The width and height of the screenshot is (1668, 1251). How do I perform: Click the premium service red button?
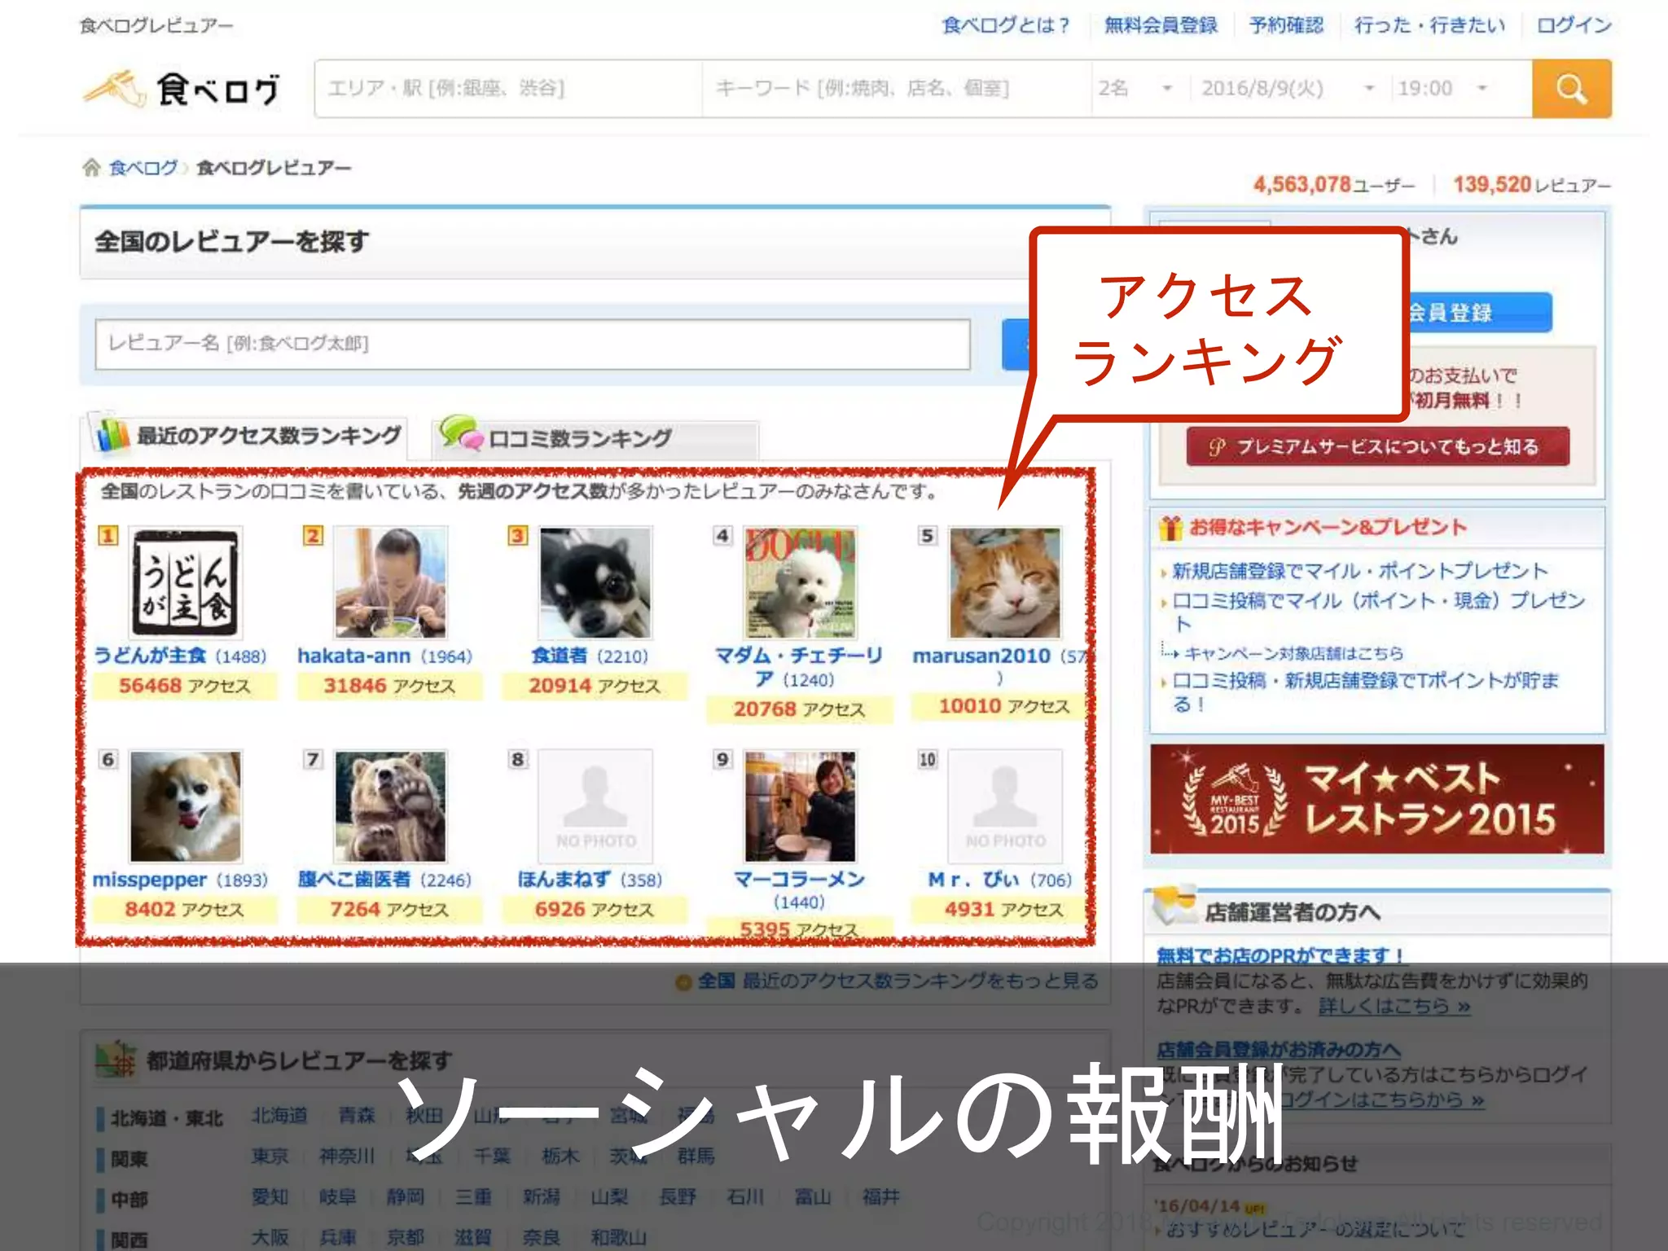1376,446
